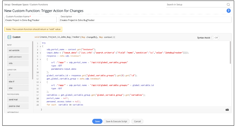Click the 'for each variable in variables' line
The height and width of the screenshot is (128, 237).
click(x=65, y=105)
